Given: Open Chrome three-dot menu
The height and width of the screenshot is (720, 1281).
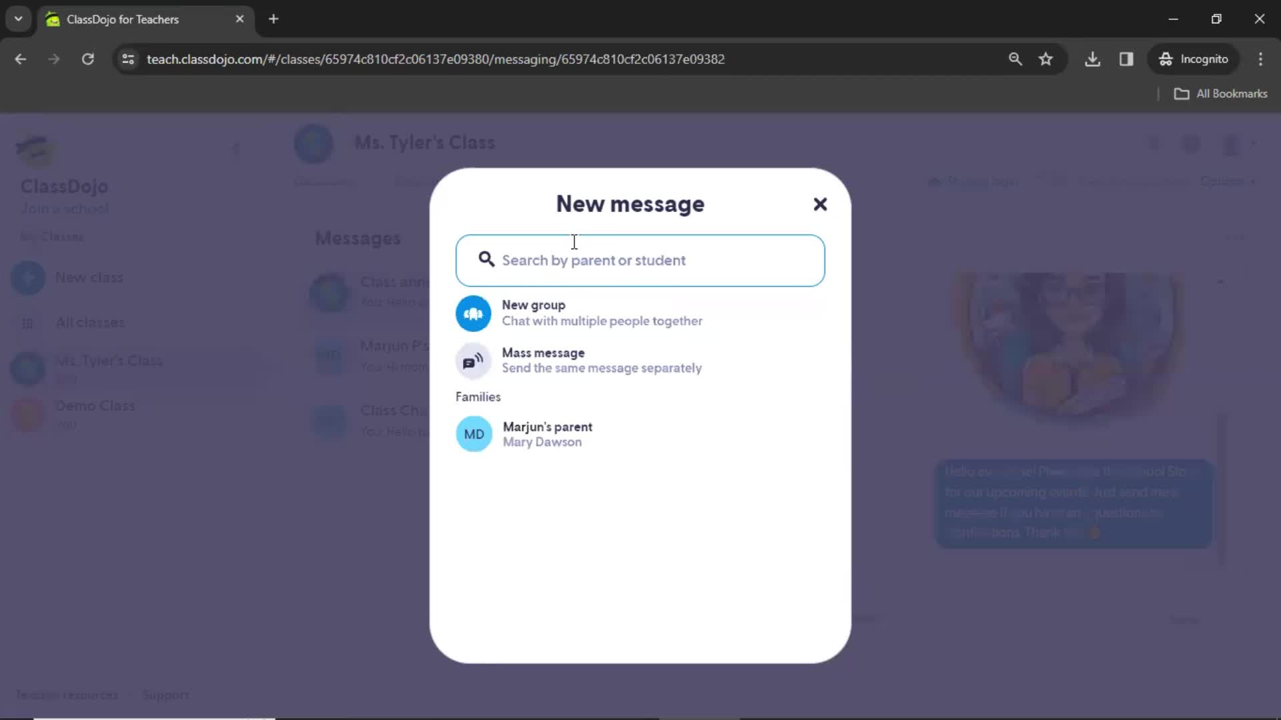Looking at the screenshot, I should (1260, 59).
